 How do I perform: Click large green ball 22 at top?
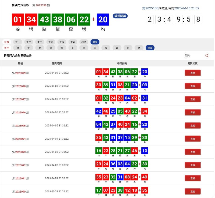(x=84, y=20)
